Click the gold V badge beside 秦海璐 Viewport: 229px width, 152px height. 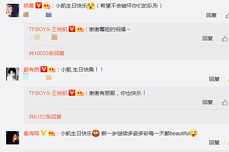44,133
